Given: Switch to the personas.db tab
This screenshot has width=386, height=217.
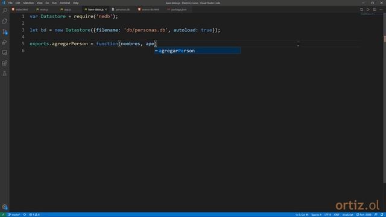Looking at the screenshot, I should pyautogui.click(x=122, y=10).
